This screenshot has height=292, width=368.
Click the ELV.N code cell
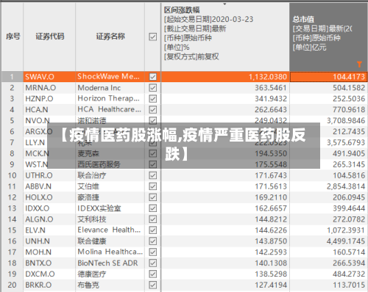[x=49, y=230]
